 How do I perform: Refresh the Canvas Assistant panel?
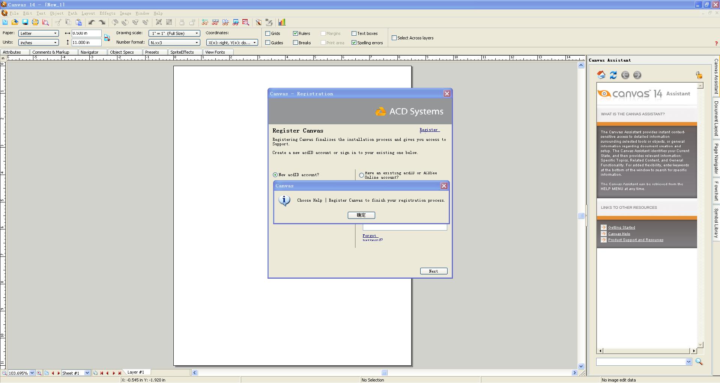(613, 75)
